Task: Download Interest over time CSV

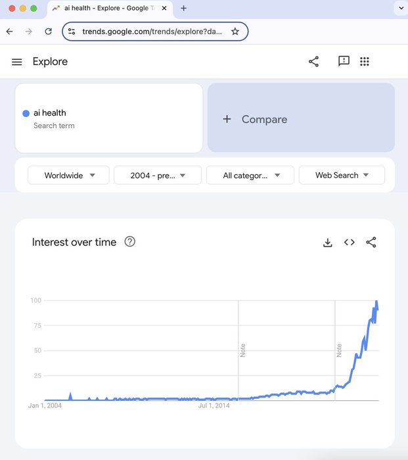Action: click(x=328, y=242)
